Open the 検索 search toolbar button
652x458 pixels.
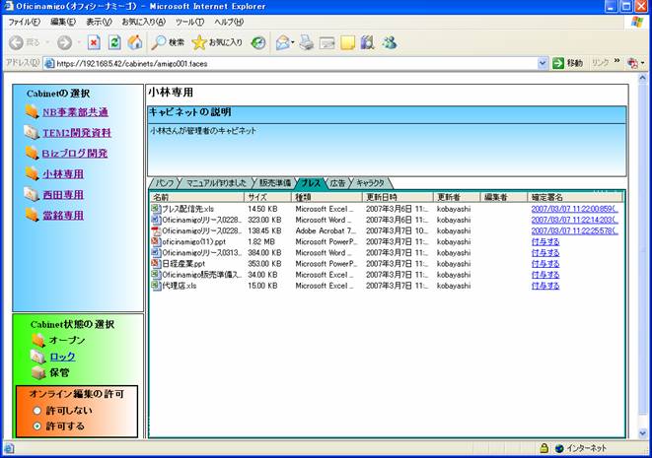pos(168,42)
